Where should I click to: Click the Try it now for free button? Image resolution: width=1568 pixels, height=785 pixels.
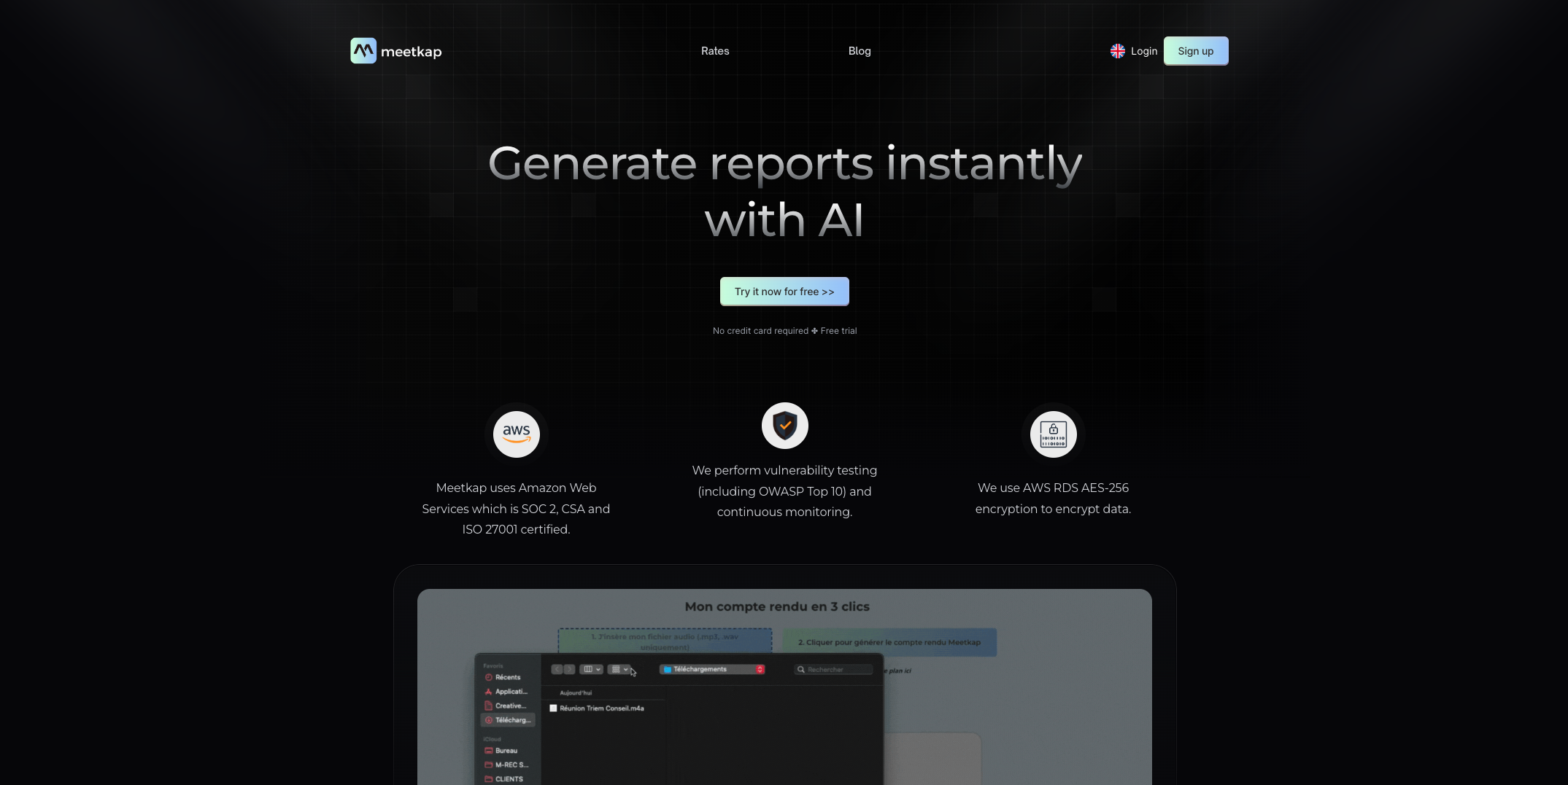784,291
